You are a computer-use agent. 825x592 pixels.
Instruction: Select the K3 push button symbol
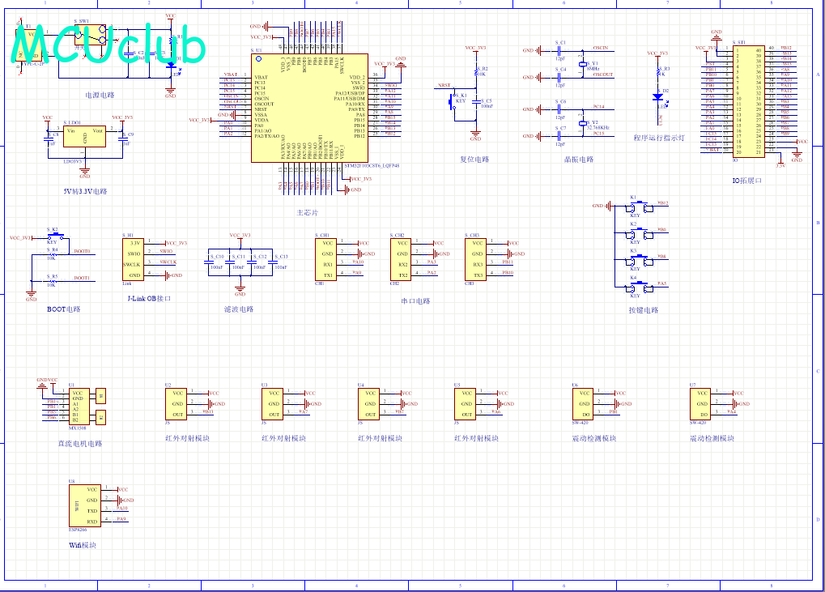click(640, 261)
